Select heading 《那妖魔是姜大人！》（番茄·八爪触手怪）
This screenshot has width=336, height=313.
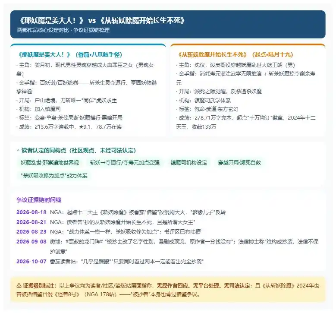[69, 54]
